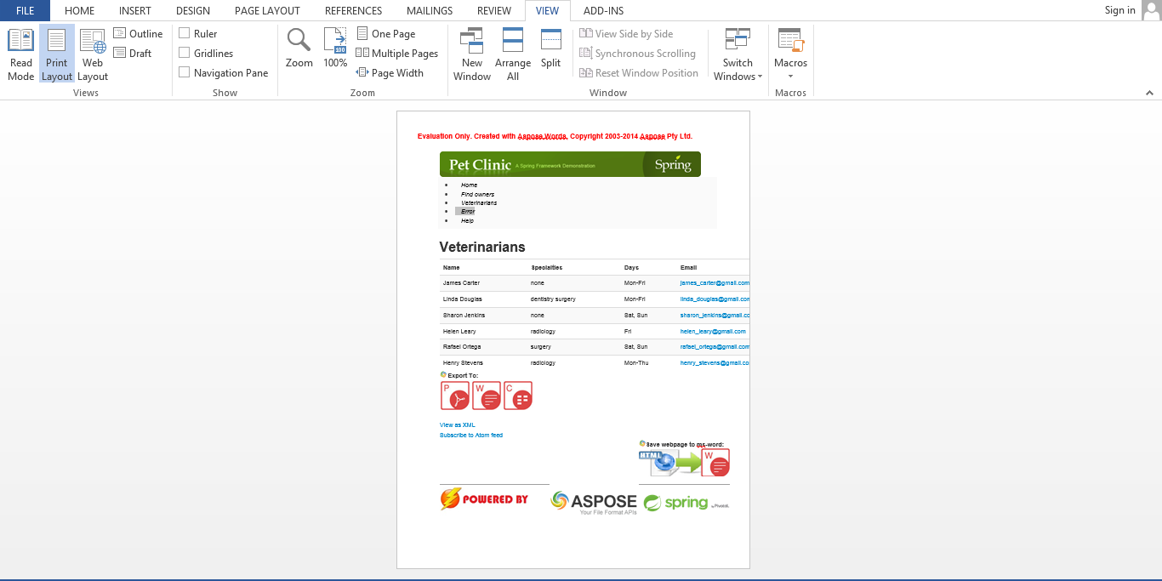The image size is (1162, 581).
Task: Switch to Web Layout view
Action: coord(93,54)
